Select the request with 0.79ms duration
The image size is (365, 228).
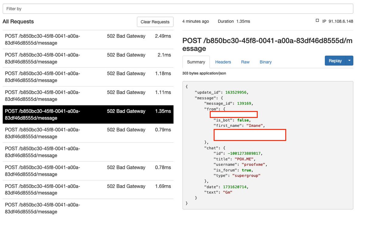[x=88, y=133]
